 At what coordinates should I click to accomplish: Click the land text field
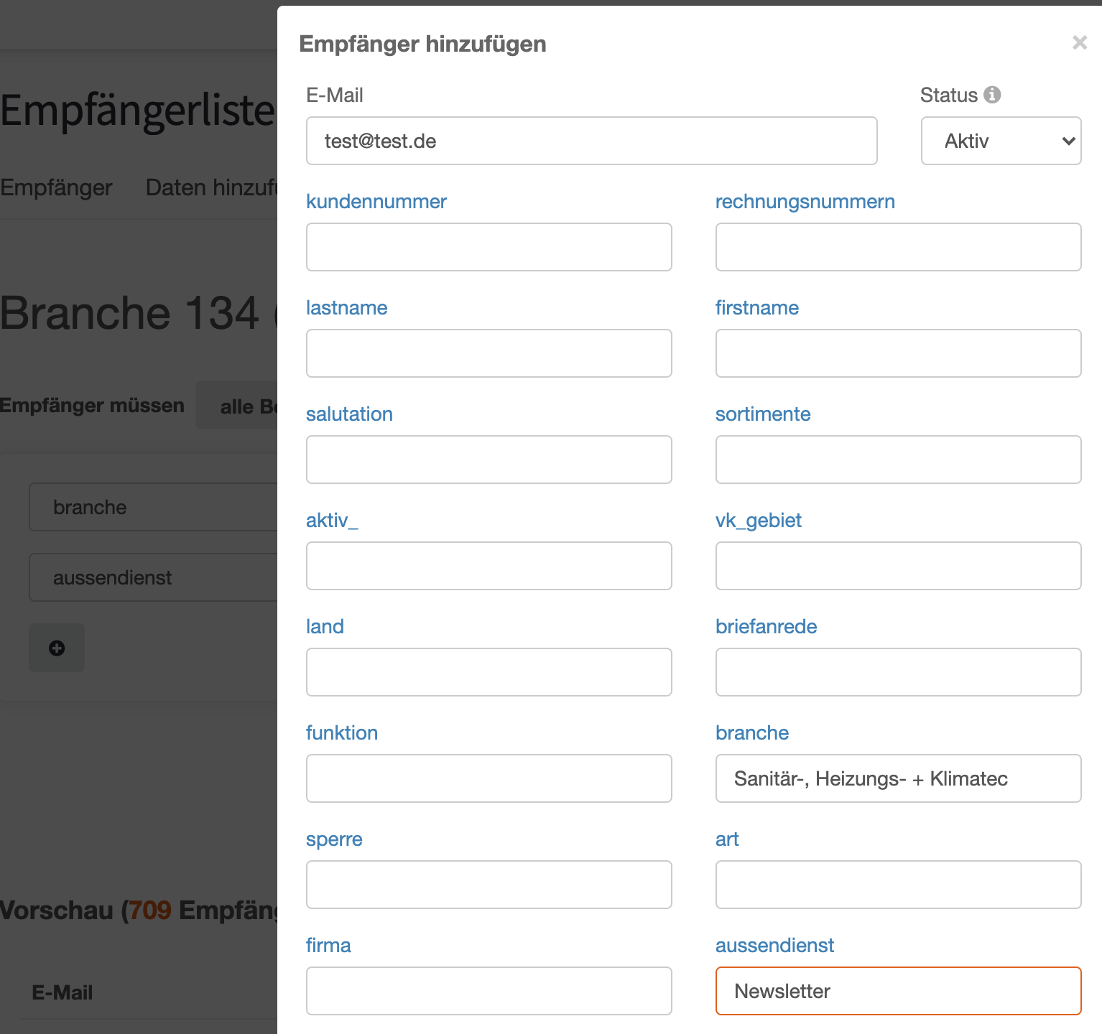(x=489, y=672)
